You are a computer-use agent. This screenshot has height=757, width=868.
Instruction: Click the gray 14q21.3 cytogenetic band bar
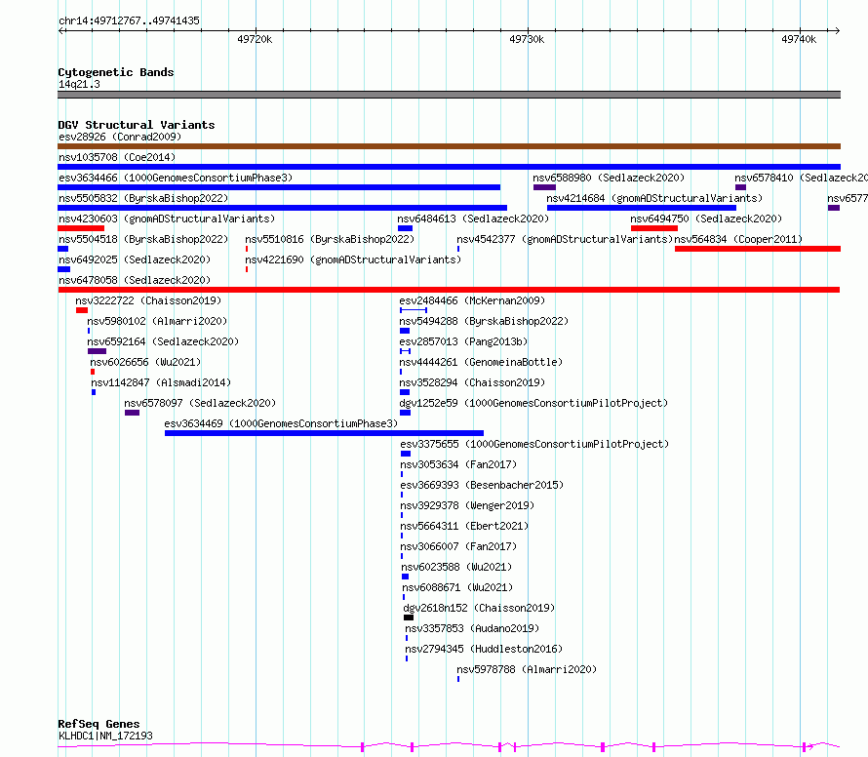(449, 95)
